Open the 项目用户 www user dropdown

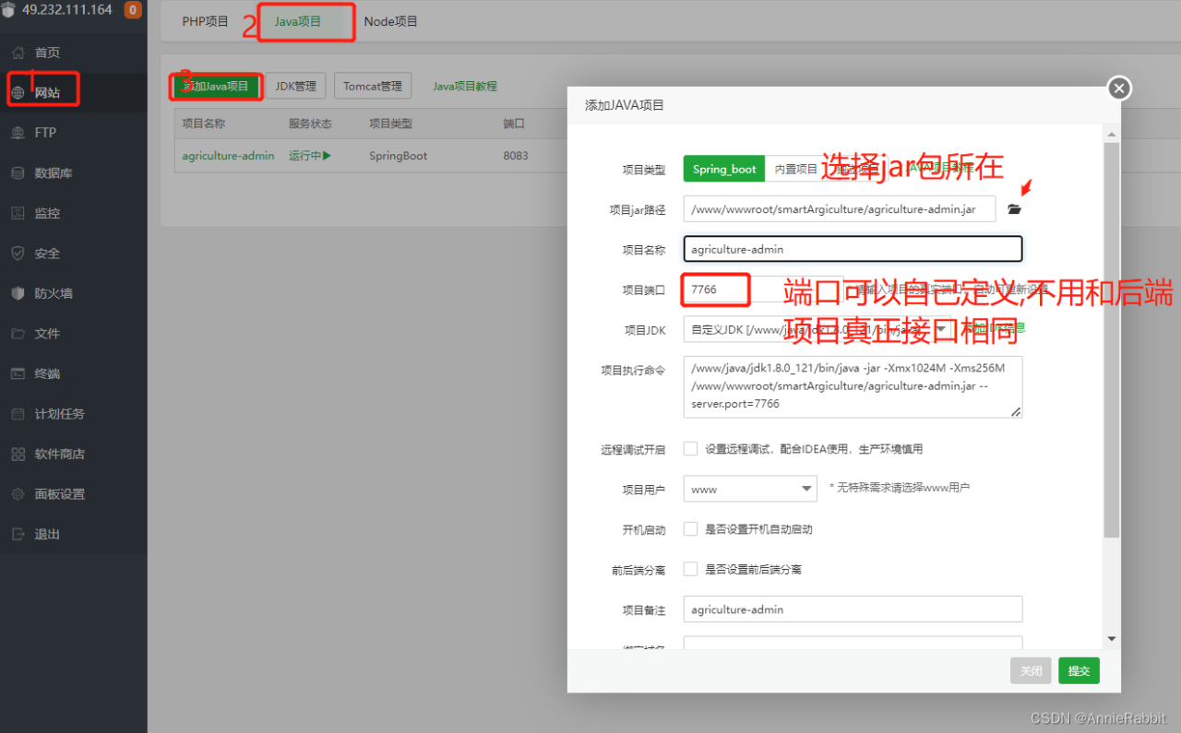pos(749,488)
